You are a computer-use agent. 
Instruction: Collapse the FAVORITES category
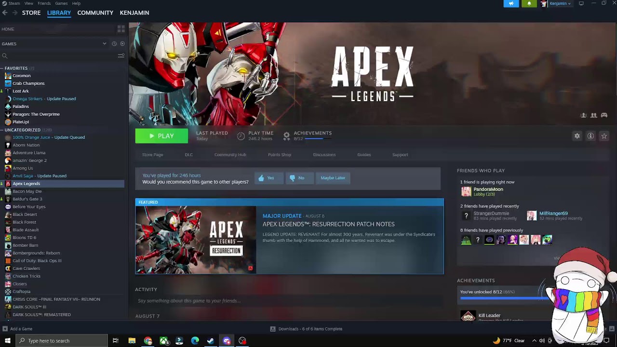coord(16,68)
